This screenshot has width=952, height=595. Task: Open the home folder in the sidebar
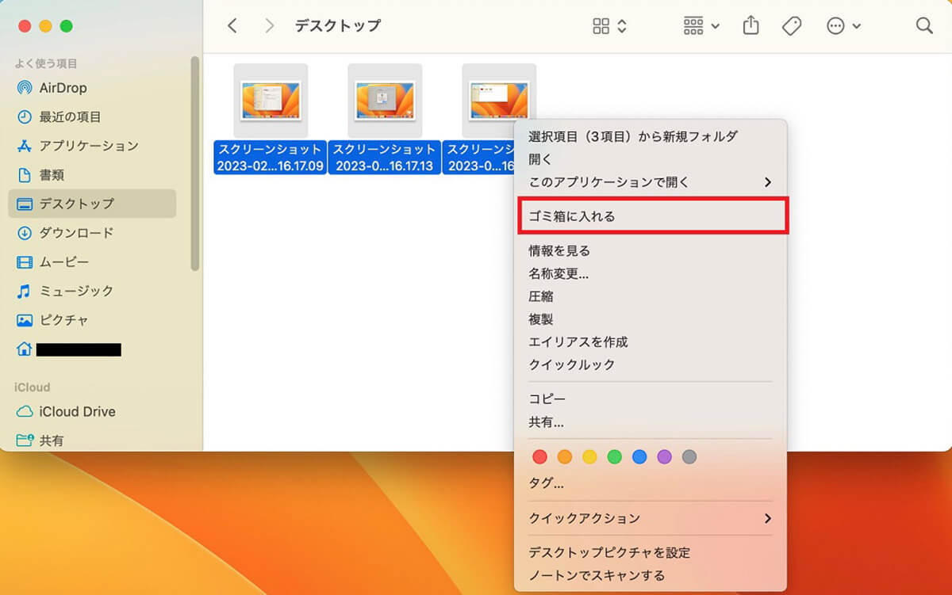pos(92,349)
